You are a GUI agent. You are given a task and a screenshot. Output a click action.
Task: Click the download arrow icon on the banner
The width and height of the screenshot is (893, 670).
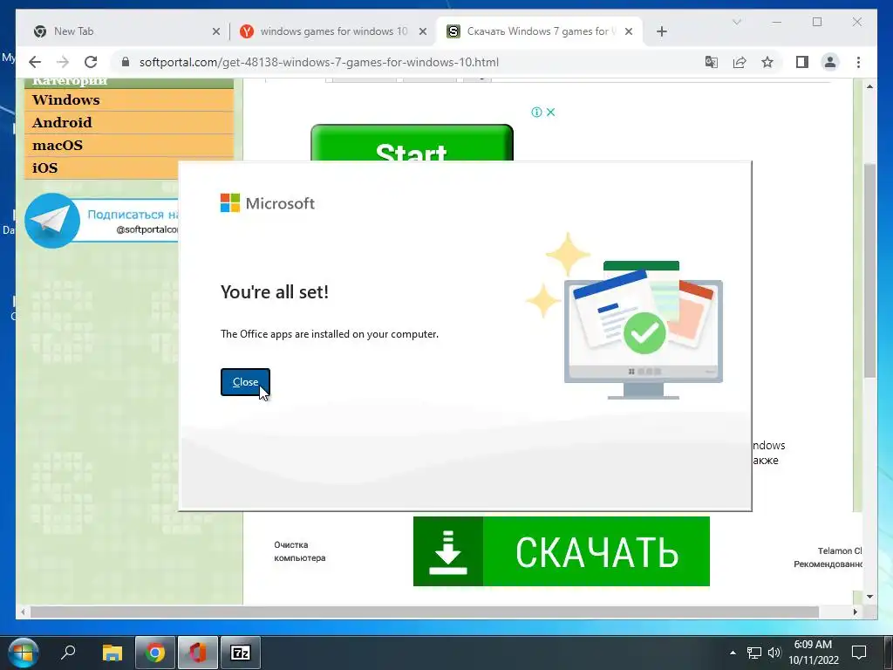pos(447,551)
